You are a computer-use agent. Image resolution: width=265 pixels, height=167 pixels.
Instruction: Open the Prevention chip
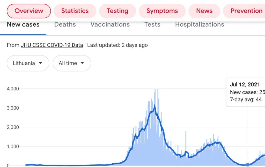point(246,11)
